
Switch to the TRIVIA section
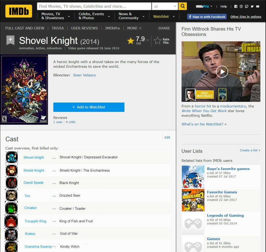(x=58, y=28)
